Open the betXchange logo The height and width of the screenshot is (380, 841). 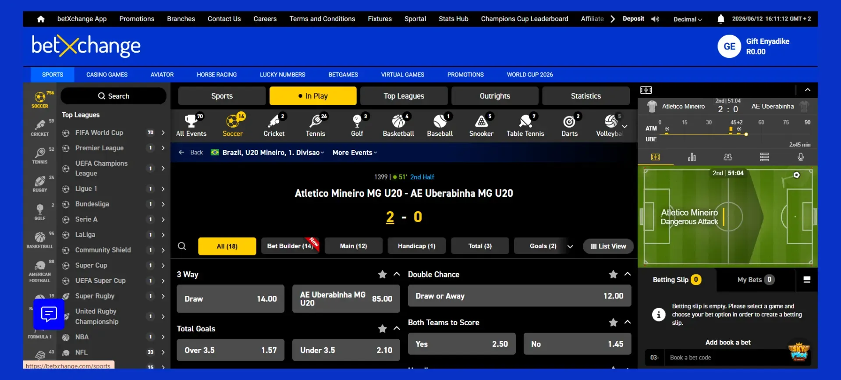(x=86, y=46)
